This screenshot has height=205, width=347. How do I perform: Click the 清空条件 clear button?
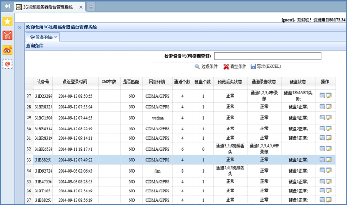(x=235, y=66)
